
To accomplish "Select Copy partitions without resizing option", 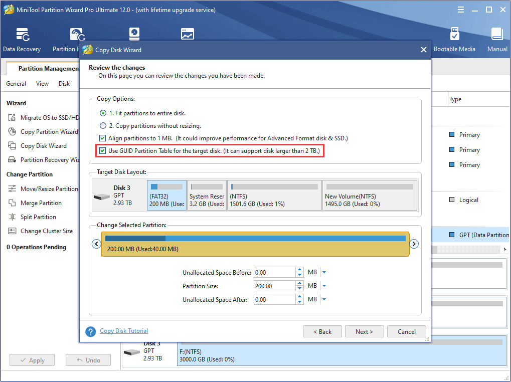I will [103, 125].
